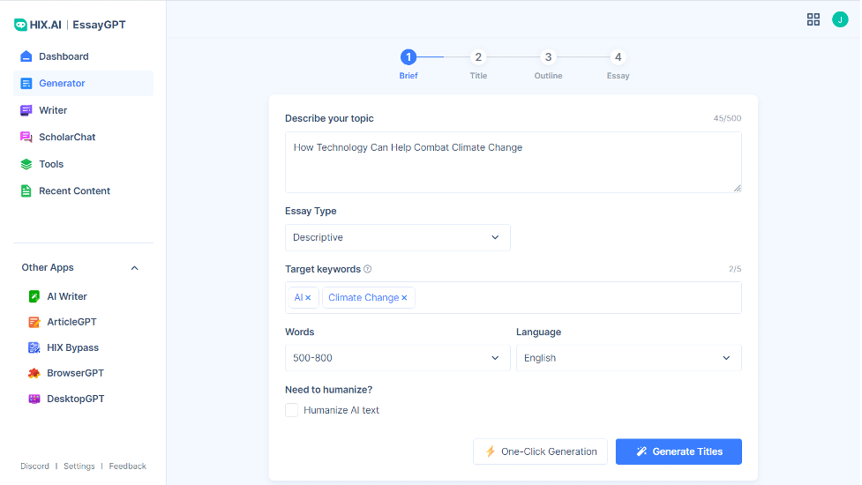This screenshot has height=485, width=862.
Task: Click the Target keywords info icon
Action: (x=367, y=269)
